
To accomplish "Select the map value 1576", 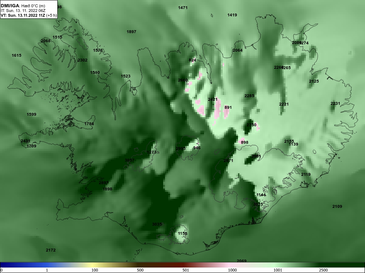I will click(98, 50).
